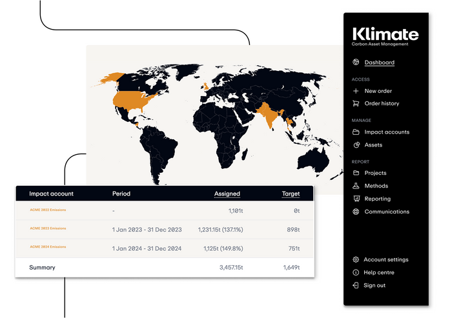Click Thailand on the world map
This screenshot has width=452, height=318.
coord(291,121)
